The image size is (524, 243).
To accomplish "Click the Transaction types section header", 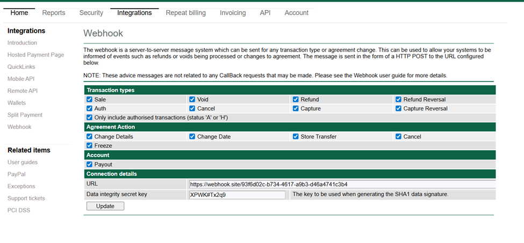I will pyautogui.click(x=290, y=90).
